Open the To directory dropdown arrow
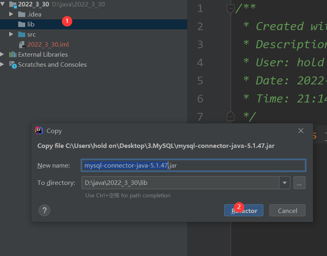327x256 pixels. click(284, 183)
